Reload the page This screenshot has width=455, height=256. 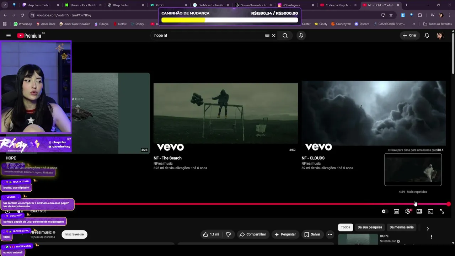(22, 15)
